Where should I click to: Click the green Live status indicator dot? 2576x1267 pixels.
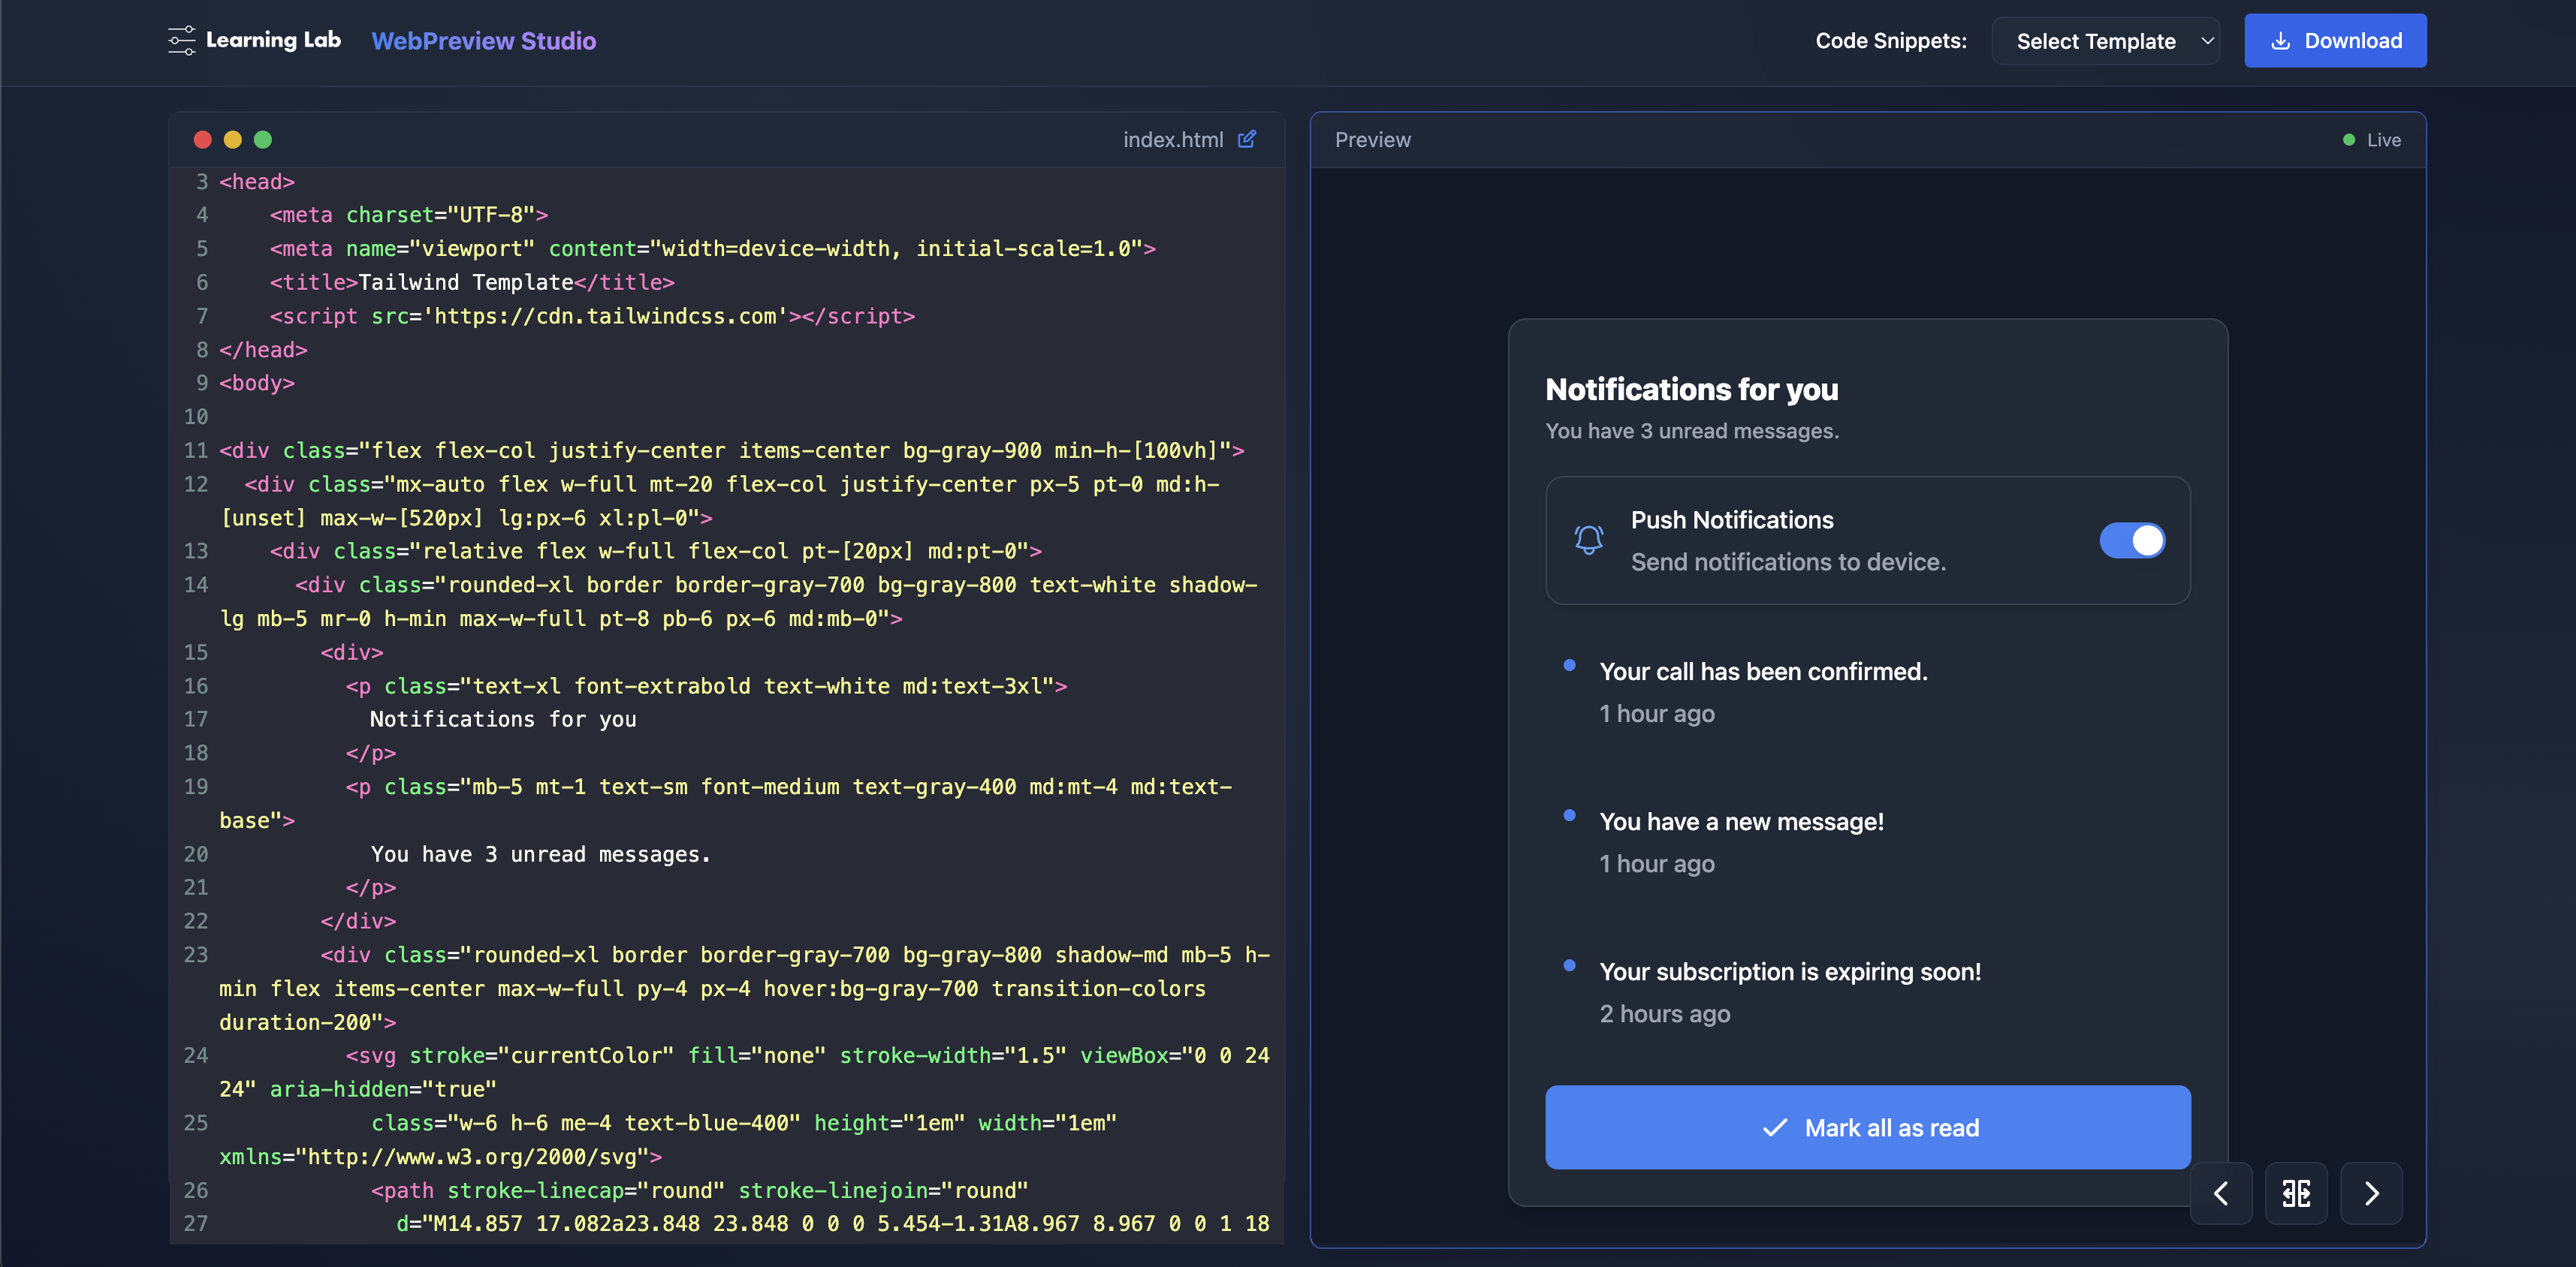pyautogui.click(x=2349, y=140)
